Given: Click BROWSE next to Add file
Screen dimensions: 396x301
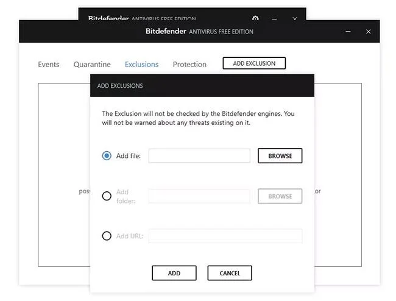Looking at the screenshot, I should [280, 156].
